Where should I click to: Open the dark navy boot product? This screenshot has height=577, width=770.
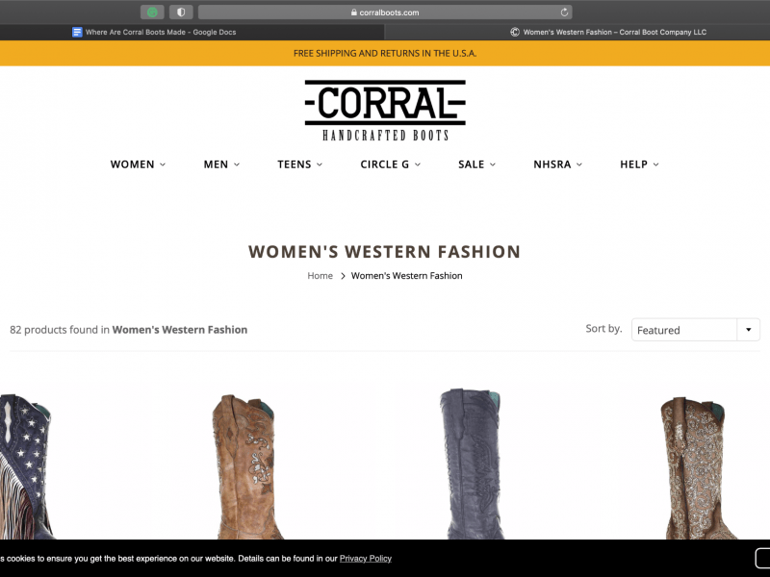pyautogui.click(x=473, y=464)
